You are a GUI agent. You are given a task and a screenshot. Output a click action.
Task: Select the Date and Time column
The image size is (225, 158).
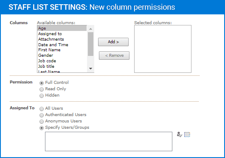[62, 44]
